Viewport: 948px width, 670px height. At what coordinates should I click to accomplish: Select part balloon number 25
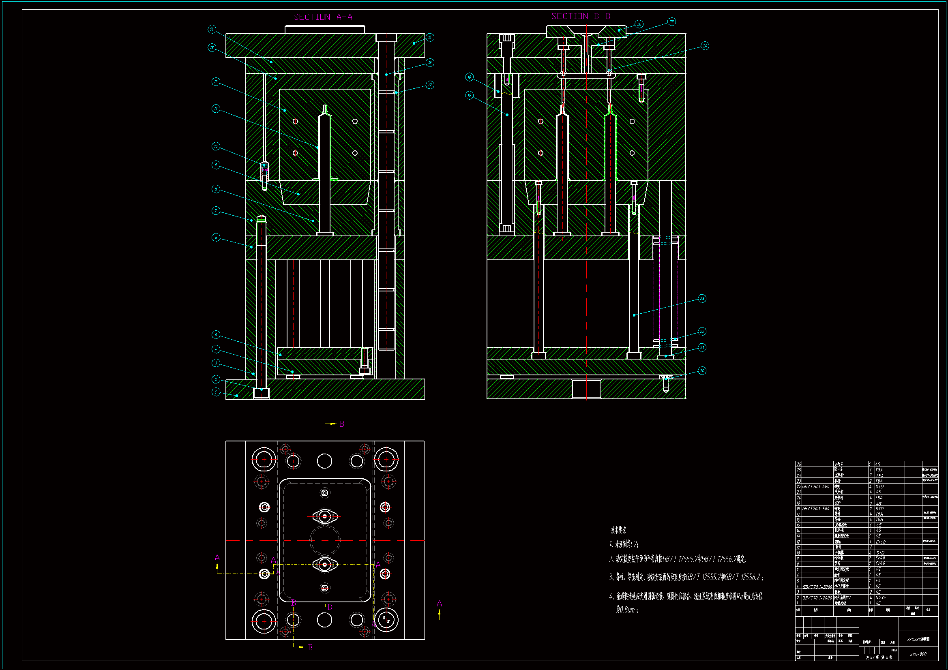[671, 21]
